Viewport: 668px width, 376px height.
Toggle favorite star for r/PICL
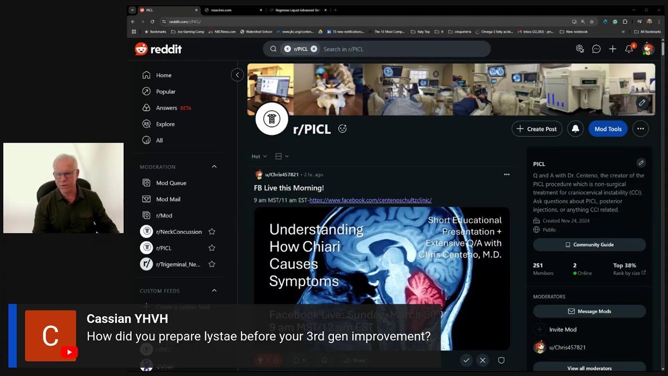(x=212, y=248)
